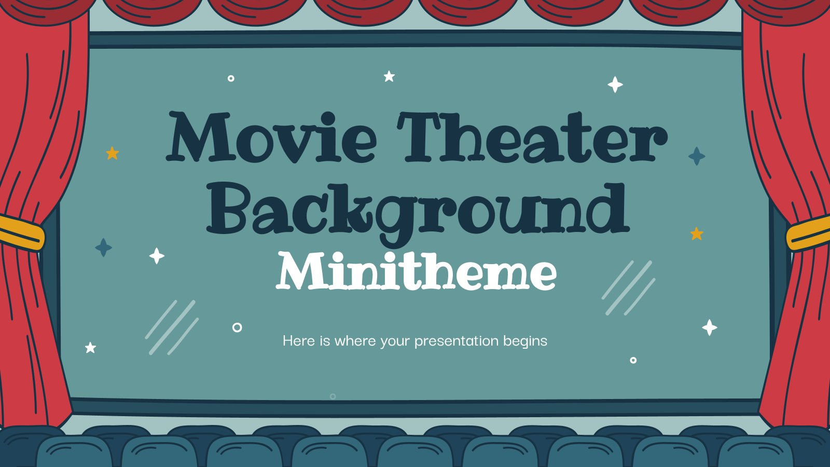830x467 pixels.
Task: Select the white 'Minitheme' heading
Action: [x=416, y=272]
